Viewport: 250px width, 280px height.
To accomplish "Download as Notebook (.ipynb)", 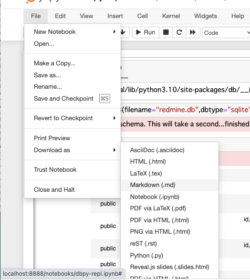I will coord(170,197).
